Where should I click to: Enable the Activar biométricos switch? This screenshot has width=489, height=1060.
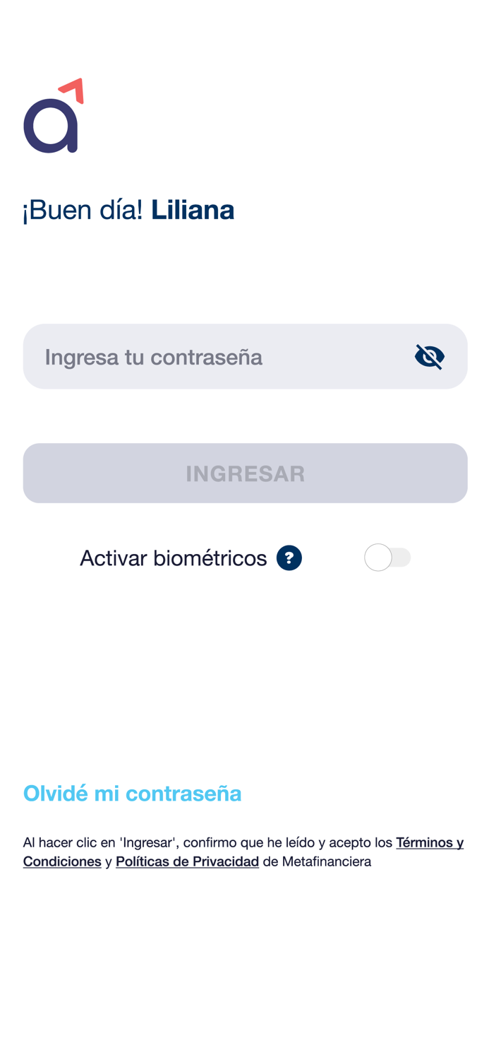coord(388,557)
